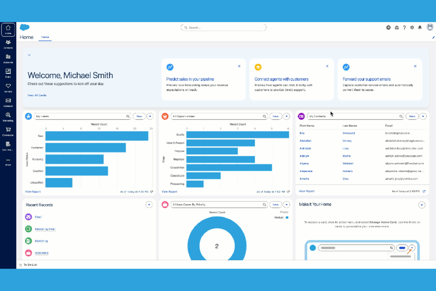Open Setup via the gear icon
The height and width of the screenshot is (291, 436).
(412, 27)
